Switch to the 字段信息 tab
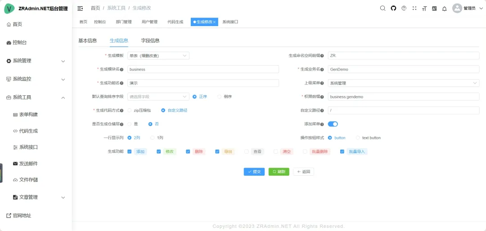Screen dimensions: 486x231 150,40
